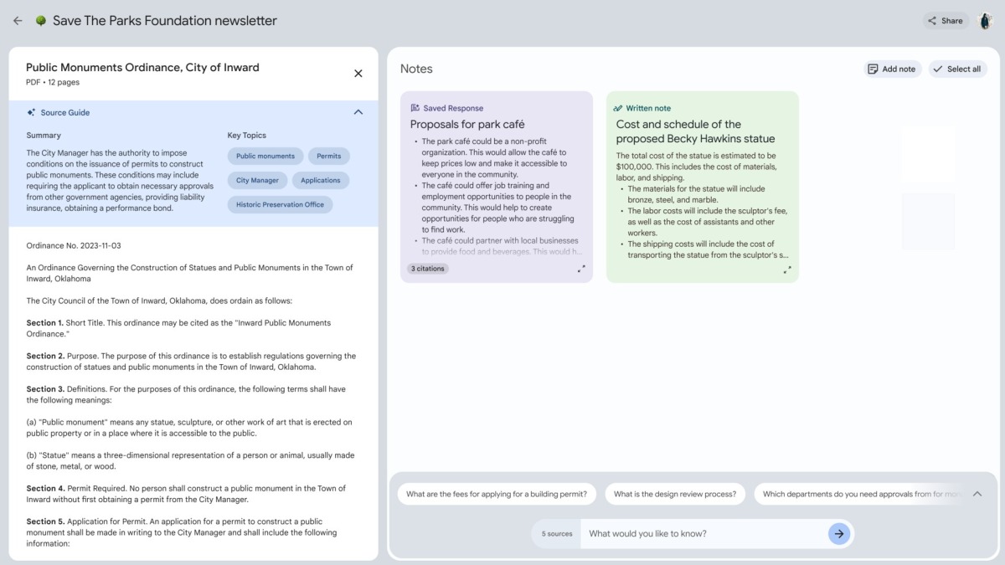The width and height of the screenshot is (1005, 565).
Task: Click the user profile avatar
Action: coord(985,21)
